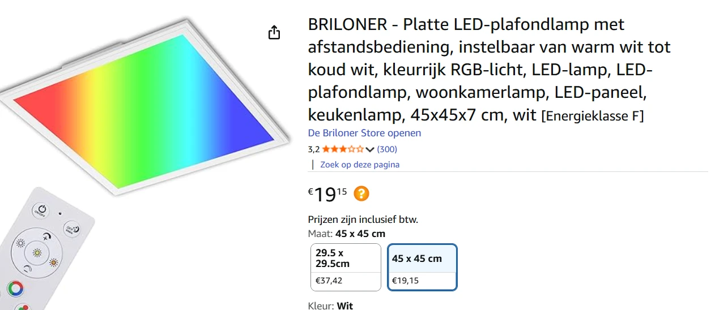715x310 pixels.
Task: Click the white cold-light sun icon on the remote
Action: pos(20,244)
